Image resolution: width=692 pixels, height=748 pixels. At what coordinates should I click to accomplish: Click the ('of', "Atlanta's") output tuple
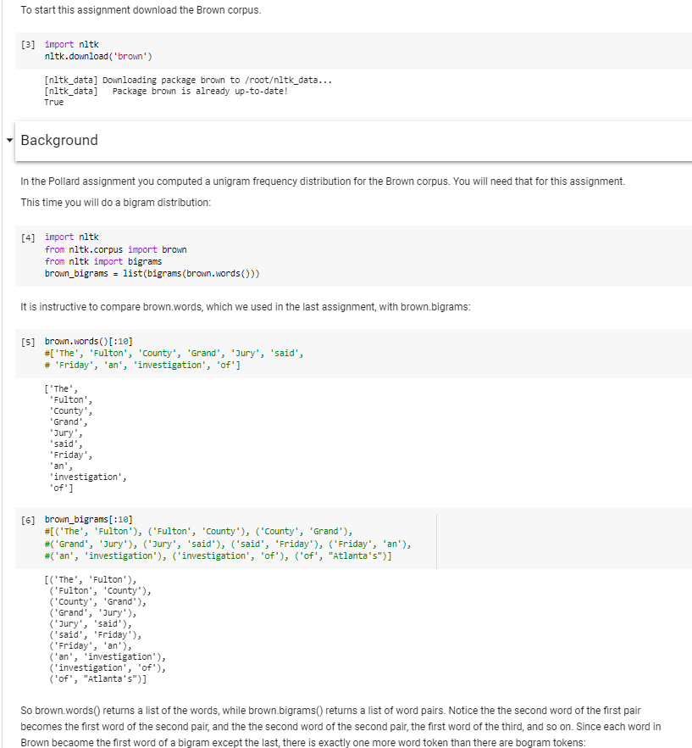(x=97, y=678)
